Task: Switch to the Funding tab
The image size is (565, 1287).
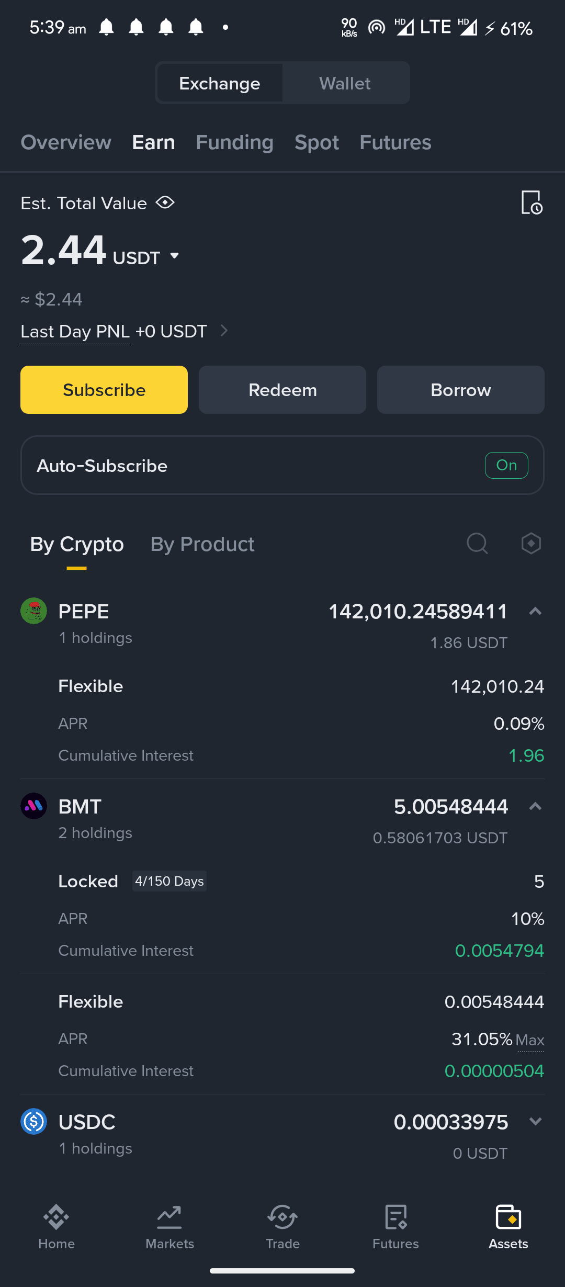Action: (x=234, y=142)
